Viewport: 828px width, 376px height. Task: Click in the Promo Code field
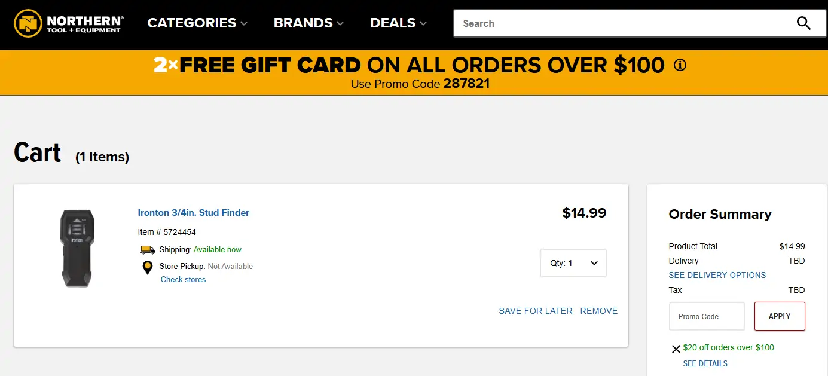[x=707, y=316]
